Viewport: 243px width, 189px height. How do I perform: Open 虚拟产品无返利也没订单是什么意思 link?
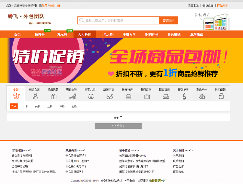tap(34, 172)
